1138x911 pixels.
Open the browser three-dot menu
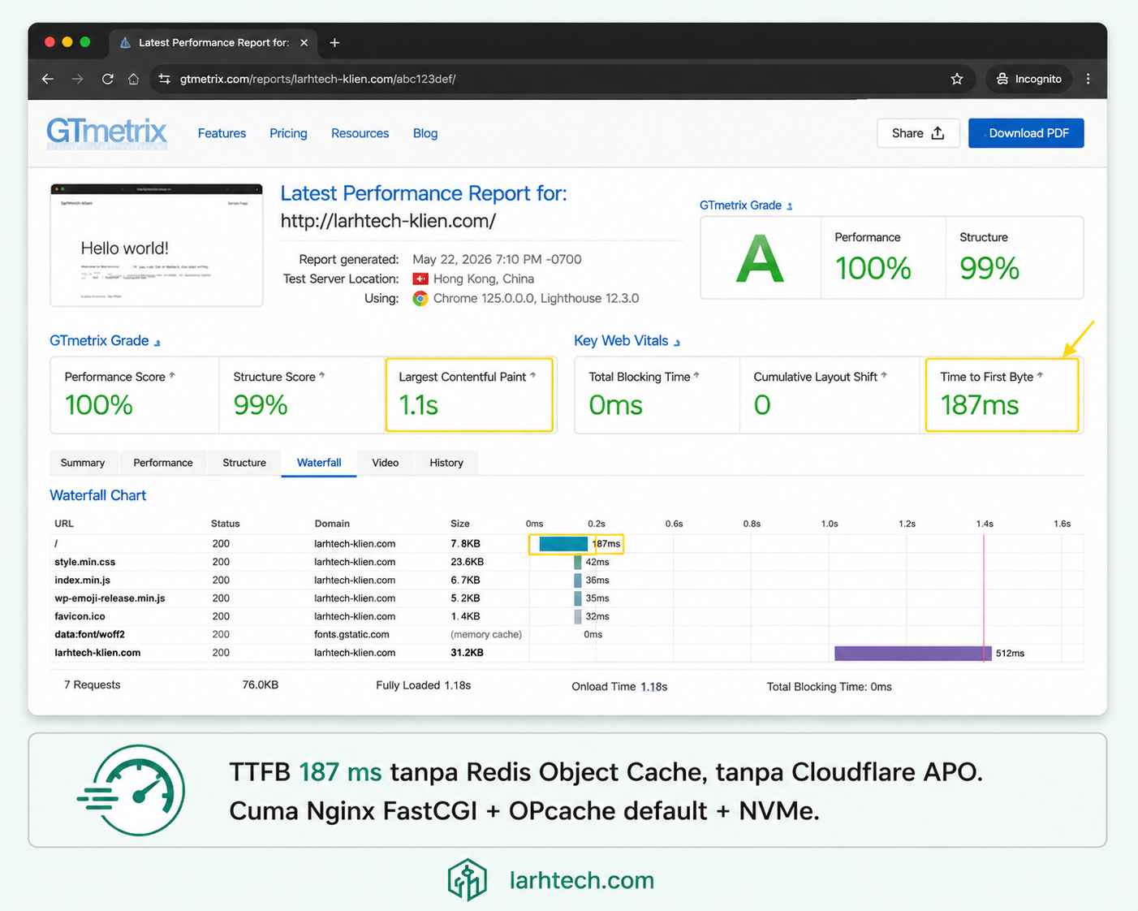point(1088,79)
